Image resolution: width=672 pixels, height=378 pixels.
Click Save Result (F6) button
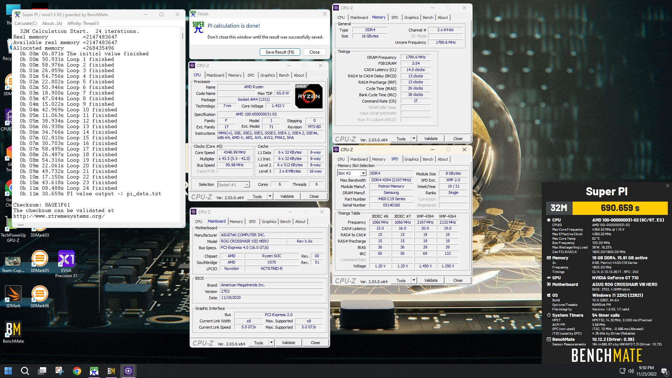(x=280, y=52)
